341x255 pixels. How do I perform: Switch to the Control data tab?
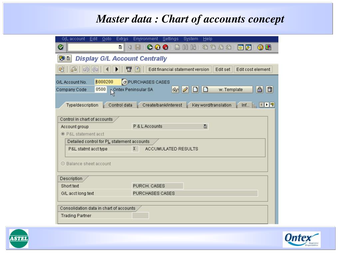(x=120, y=105)
